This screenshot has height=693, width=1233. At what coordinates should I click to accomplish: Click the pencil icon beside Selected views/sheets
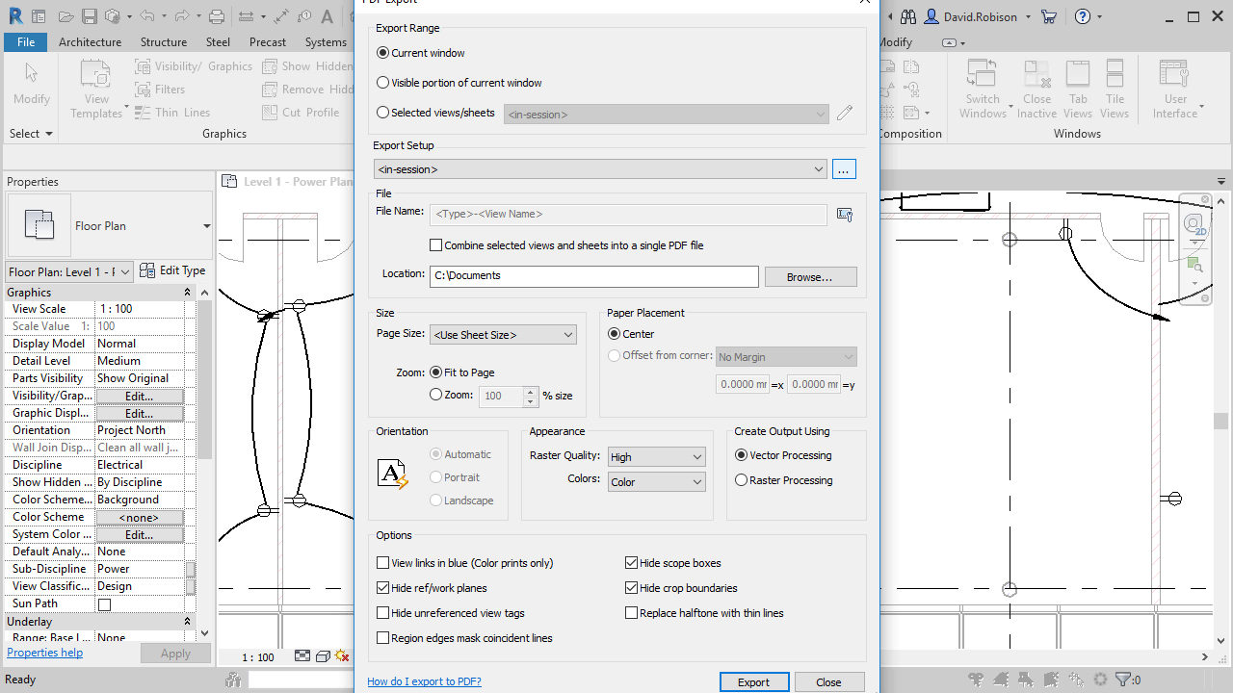(x=845, y=112)
